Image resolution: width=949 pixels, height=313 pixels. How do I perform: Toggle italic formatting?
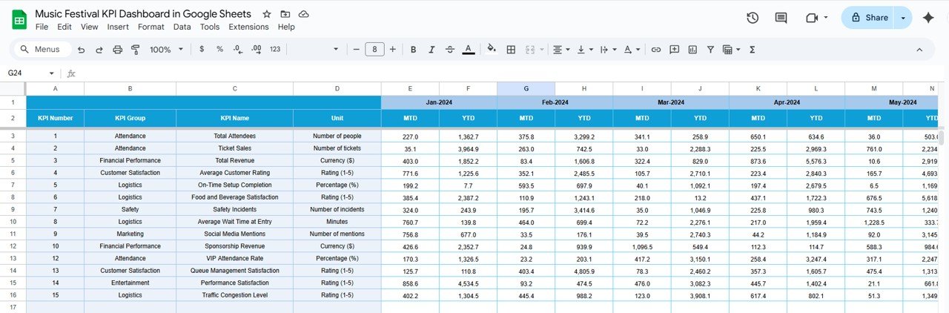coord(431,50)
